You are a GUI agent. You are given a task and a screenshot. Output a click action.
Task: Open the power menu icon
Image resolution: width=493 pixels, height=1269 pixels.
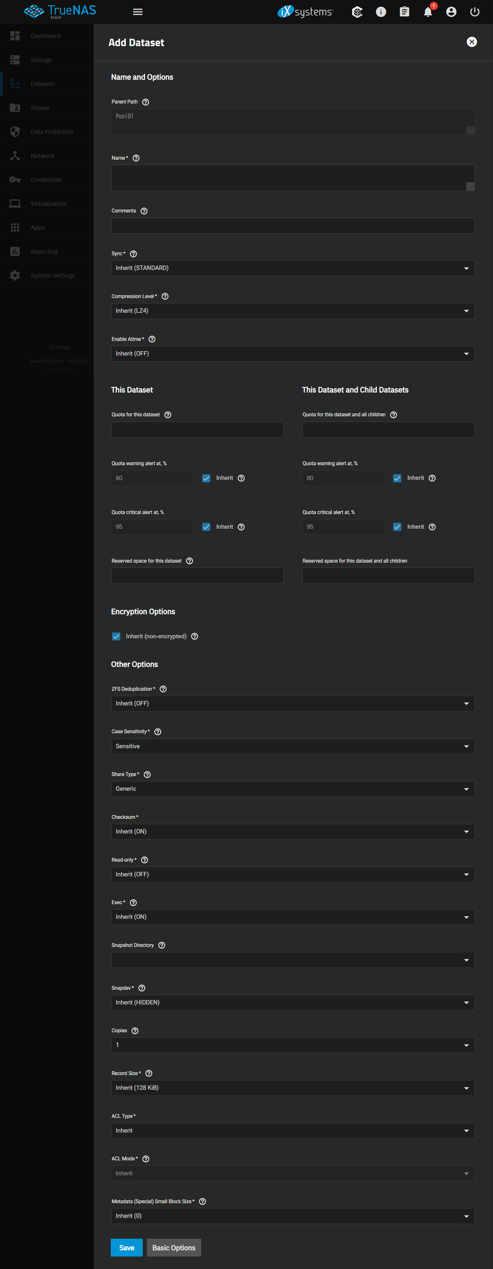click(x=474, y=12)
